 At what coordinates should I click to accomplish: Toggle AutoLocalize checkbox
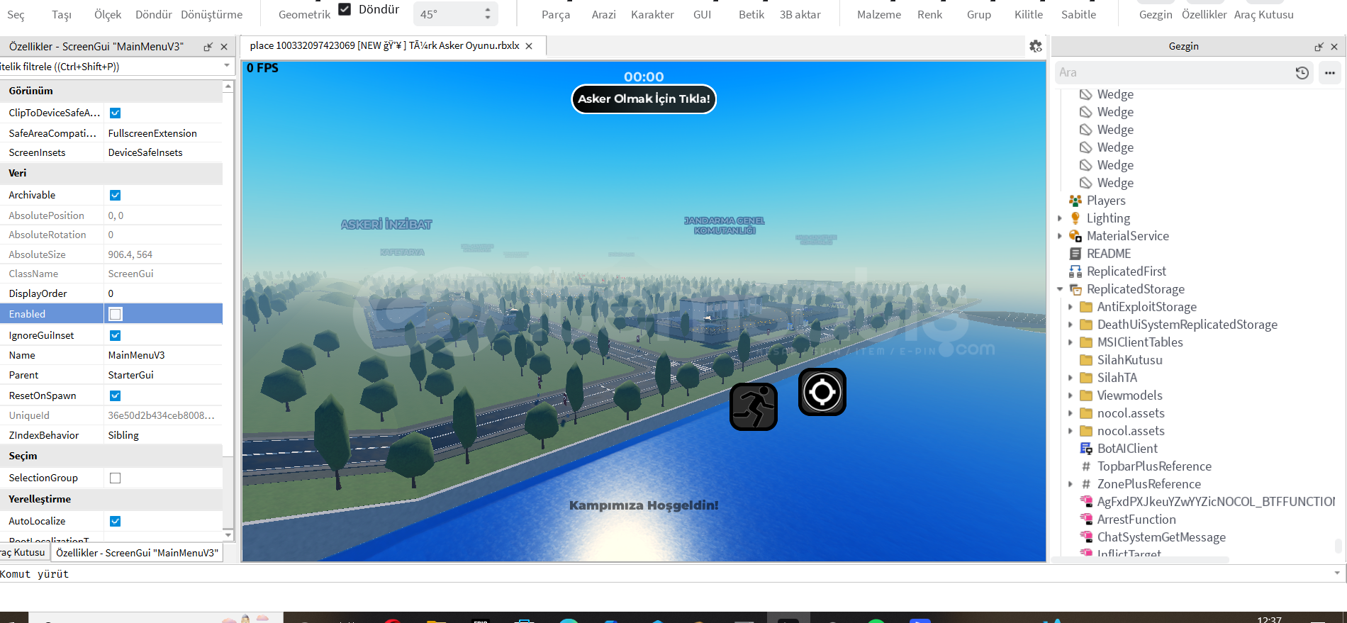point(116,521)
